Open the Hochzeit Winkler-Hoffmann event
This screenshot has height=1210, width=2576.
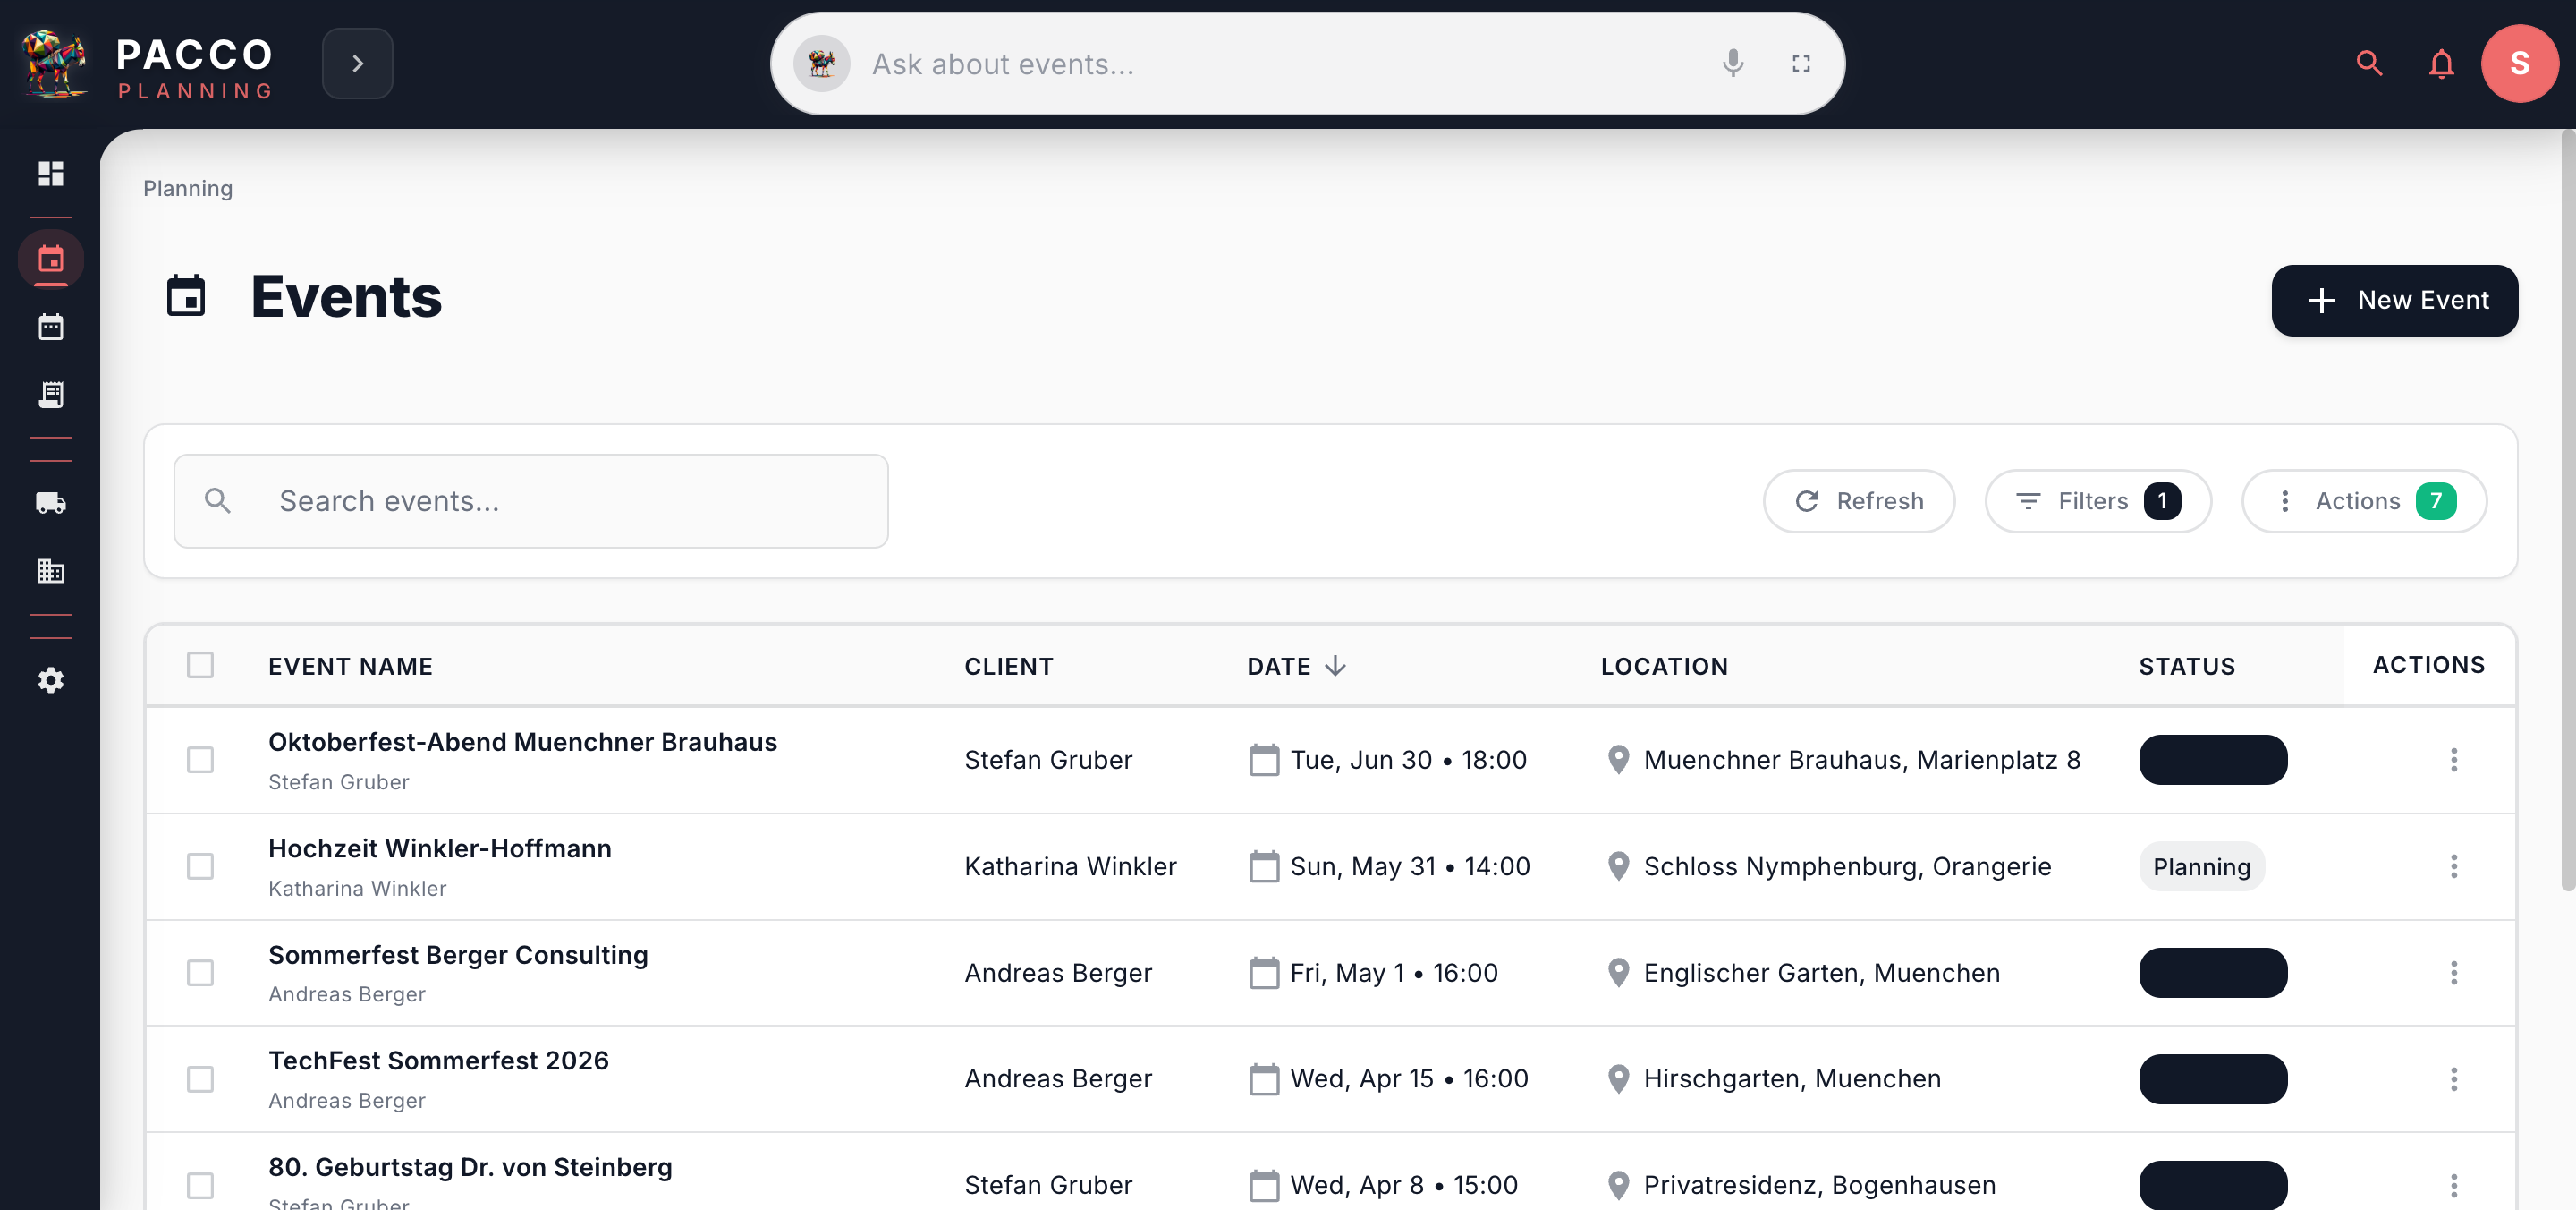[x=439, y=848]
